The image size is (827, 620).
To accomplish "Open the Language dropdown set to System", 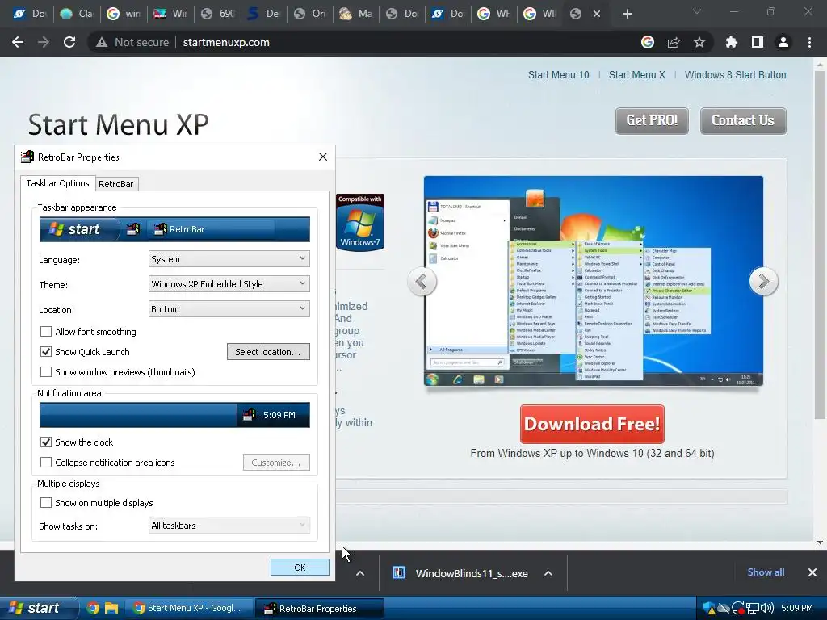I will [x=229, y=259].
